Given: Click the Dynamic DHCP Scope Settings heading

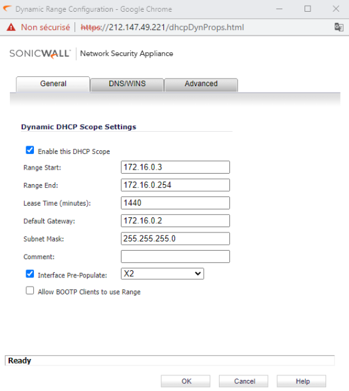Looking at the screenshot, I should click(78, 127).
